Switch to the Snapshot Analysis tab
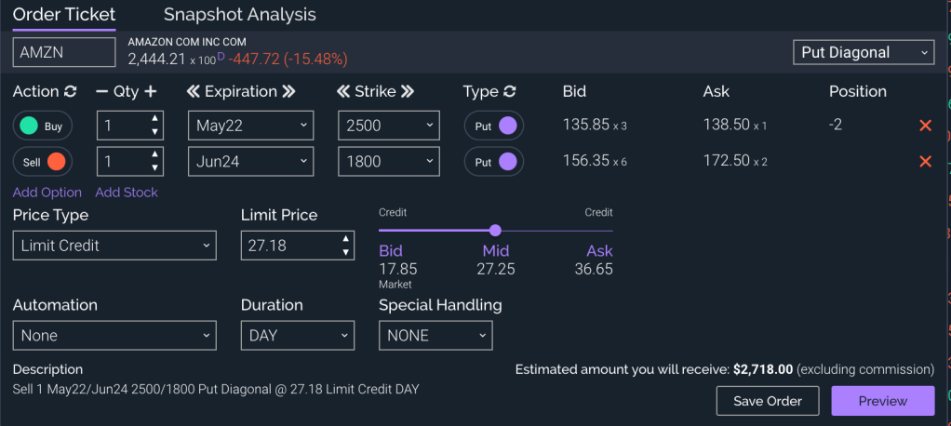The image size is (951, 426). (239, 15)
